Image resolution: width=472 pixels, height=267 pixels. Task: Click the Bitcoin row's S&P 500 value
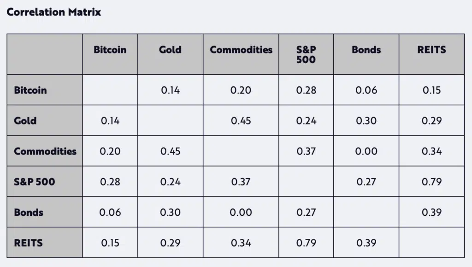tap(306, 90)
